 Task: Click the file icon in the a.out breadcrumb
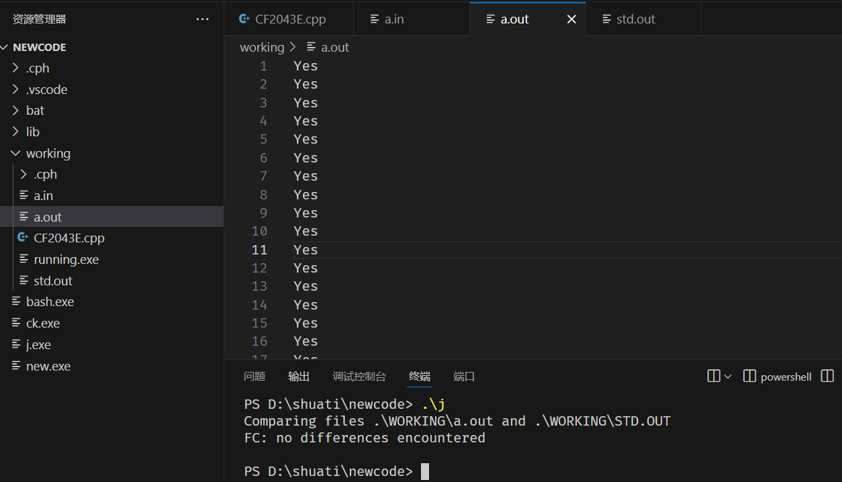click(x=311, y=47)
